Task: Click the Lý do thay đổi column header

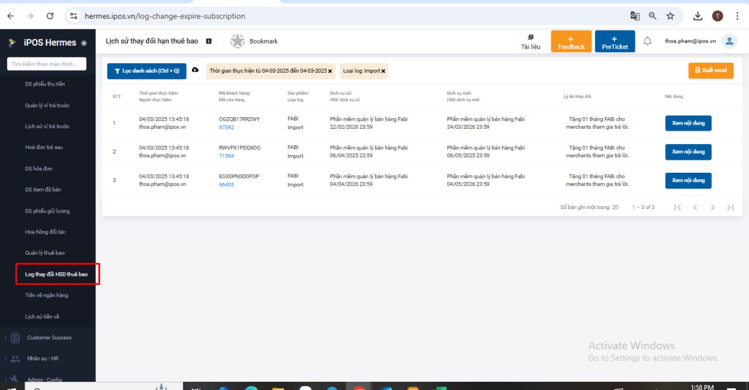Action: coord(578,96)
